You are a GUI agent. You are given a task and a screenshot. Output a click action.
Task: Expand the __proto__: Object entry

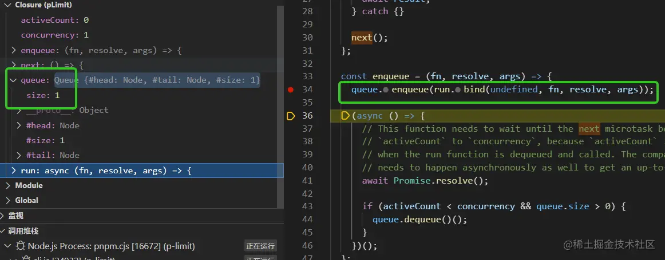(x=19, y=111)
